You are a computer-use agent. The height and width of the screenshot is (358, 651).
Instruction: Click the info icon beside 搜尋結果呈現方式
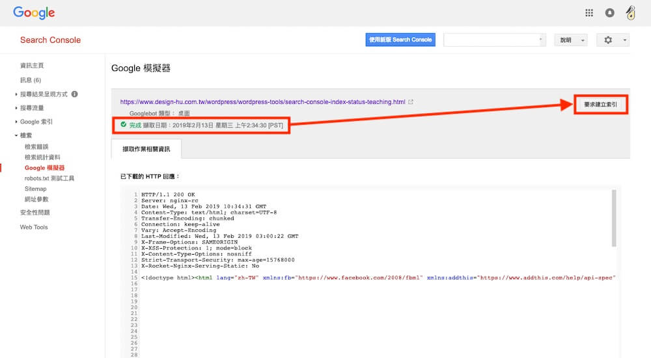[x=74, y=94]
